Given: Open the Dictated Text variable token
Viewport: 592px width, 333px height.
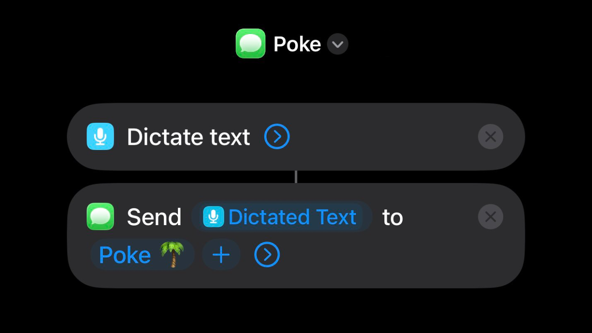Looking at the screenshot, I should 282,217.
